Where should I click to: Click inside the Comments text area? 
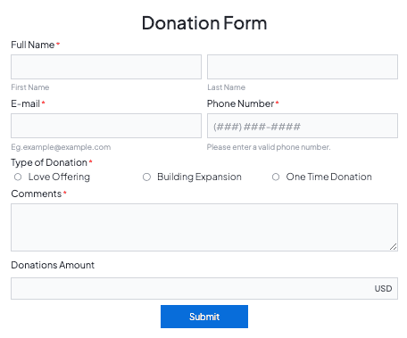(204, 227)
